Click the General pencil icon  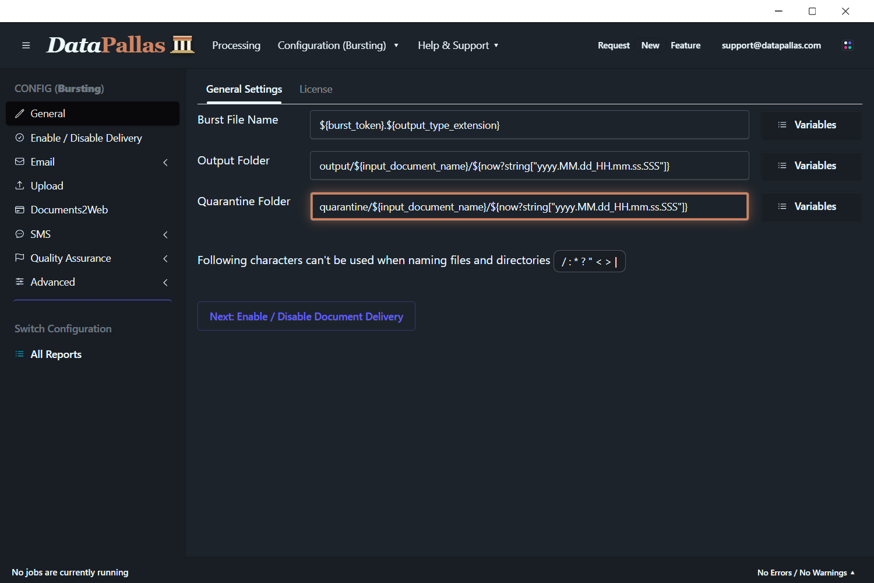coord(20,114)
